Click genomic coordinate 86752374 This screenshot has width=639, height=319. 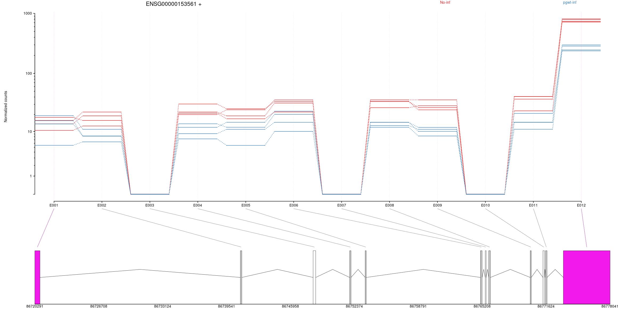[x=354, y=307]
